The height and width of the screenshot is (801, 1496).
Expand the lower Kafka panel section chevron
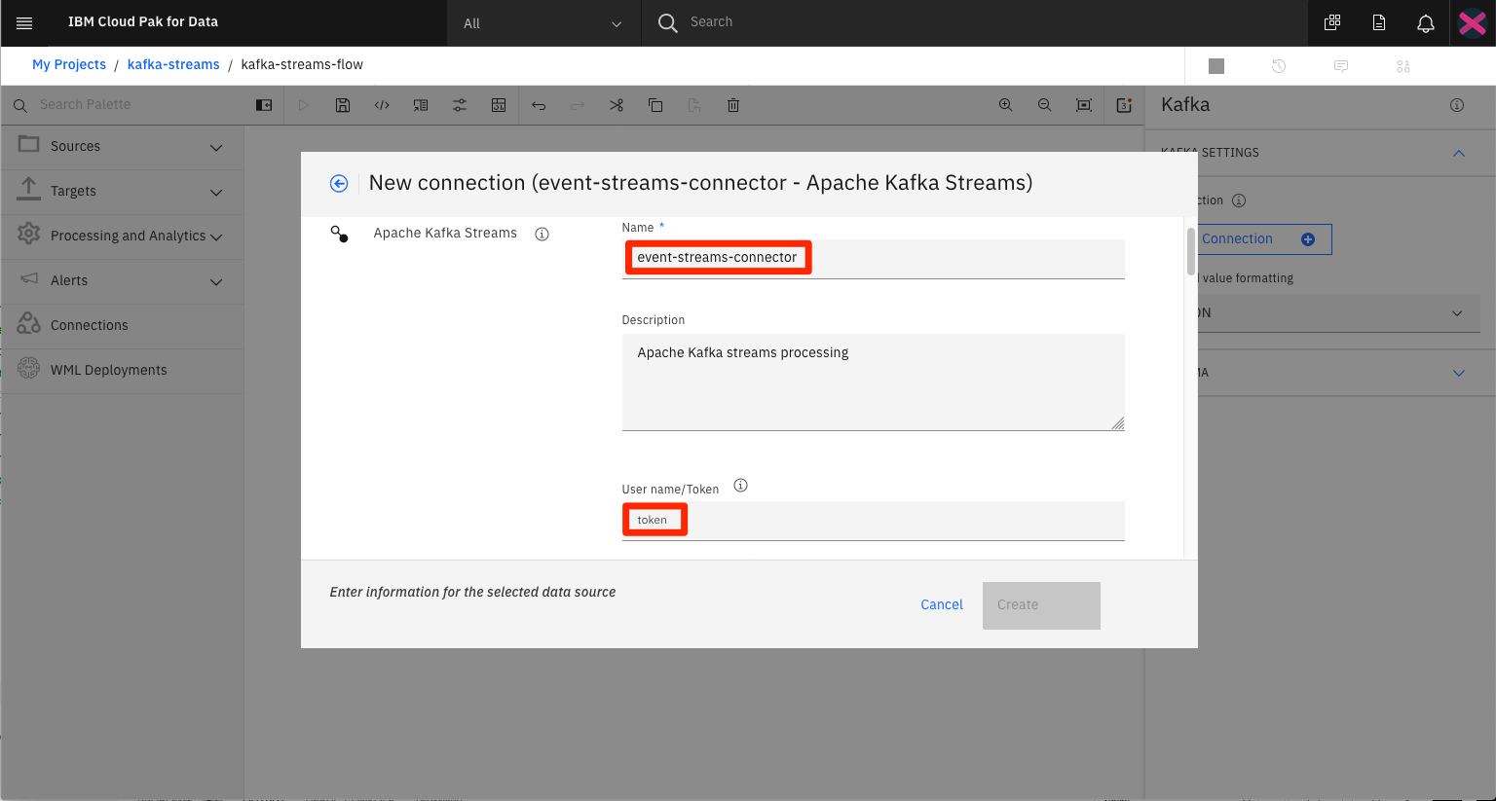click(1459, 373)
